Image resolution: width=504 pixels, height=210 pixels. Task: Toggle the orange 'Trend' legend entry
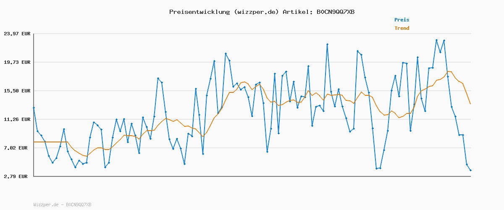pyautogui.click(x=402, y=28)
